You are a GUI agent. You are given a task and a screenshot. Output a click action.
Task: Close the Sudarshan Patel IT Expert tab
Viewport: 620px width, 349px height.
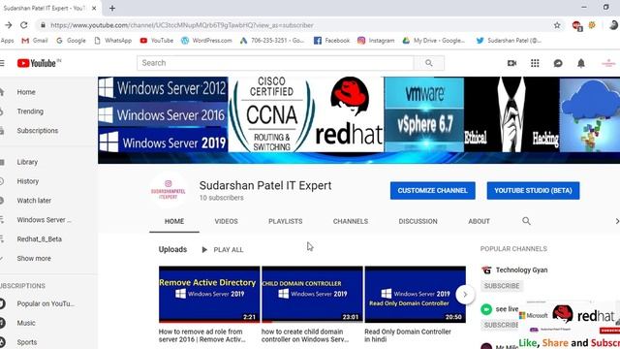[x=94, y=8]
